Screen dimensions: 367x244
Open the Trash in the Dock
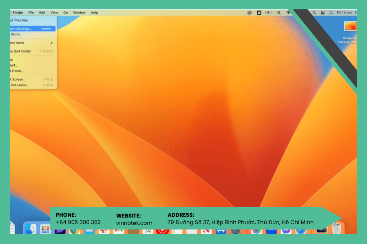[x=336, y=228]
